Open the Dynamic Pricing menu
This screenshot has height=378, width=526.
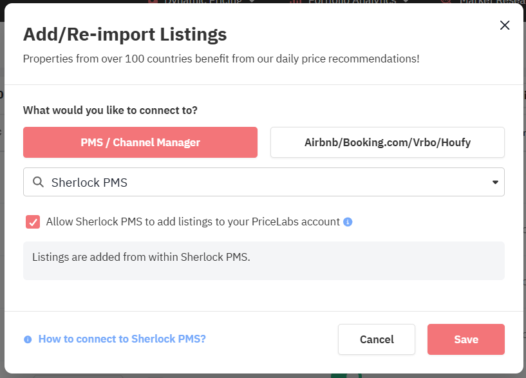(202, 2)
